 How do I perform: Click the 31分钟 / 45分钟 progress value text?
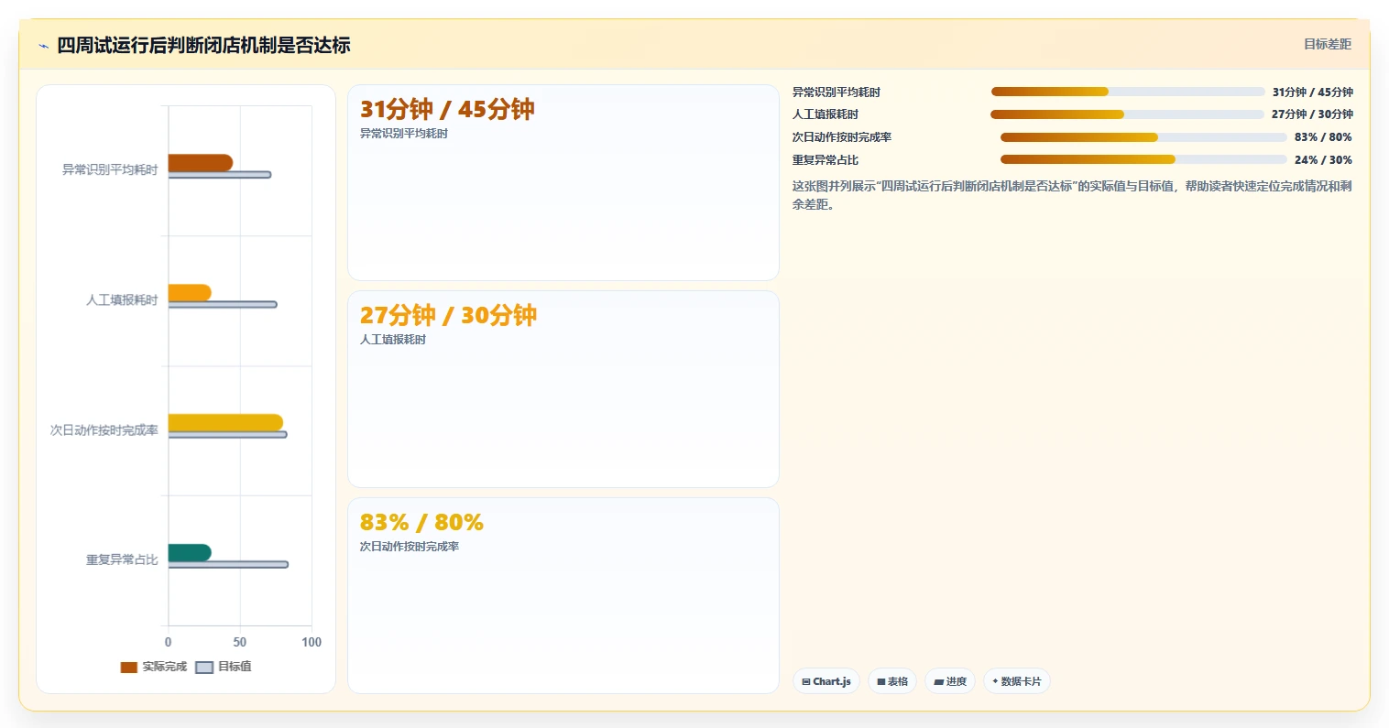(x=1312, y=92)
